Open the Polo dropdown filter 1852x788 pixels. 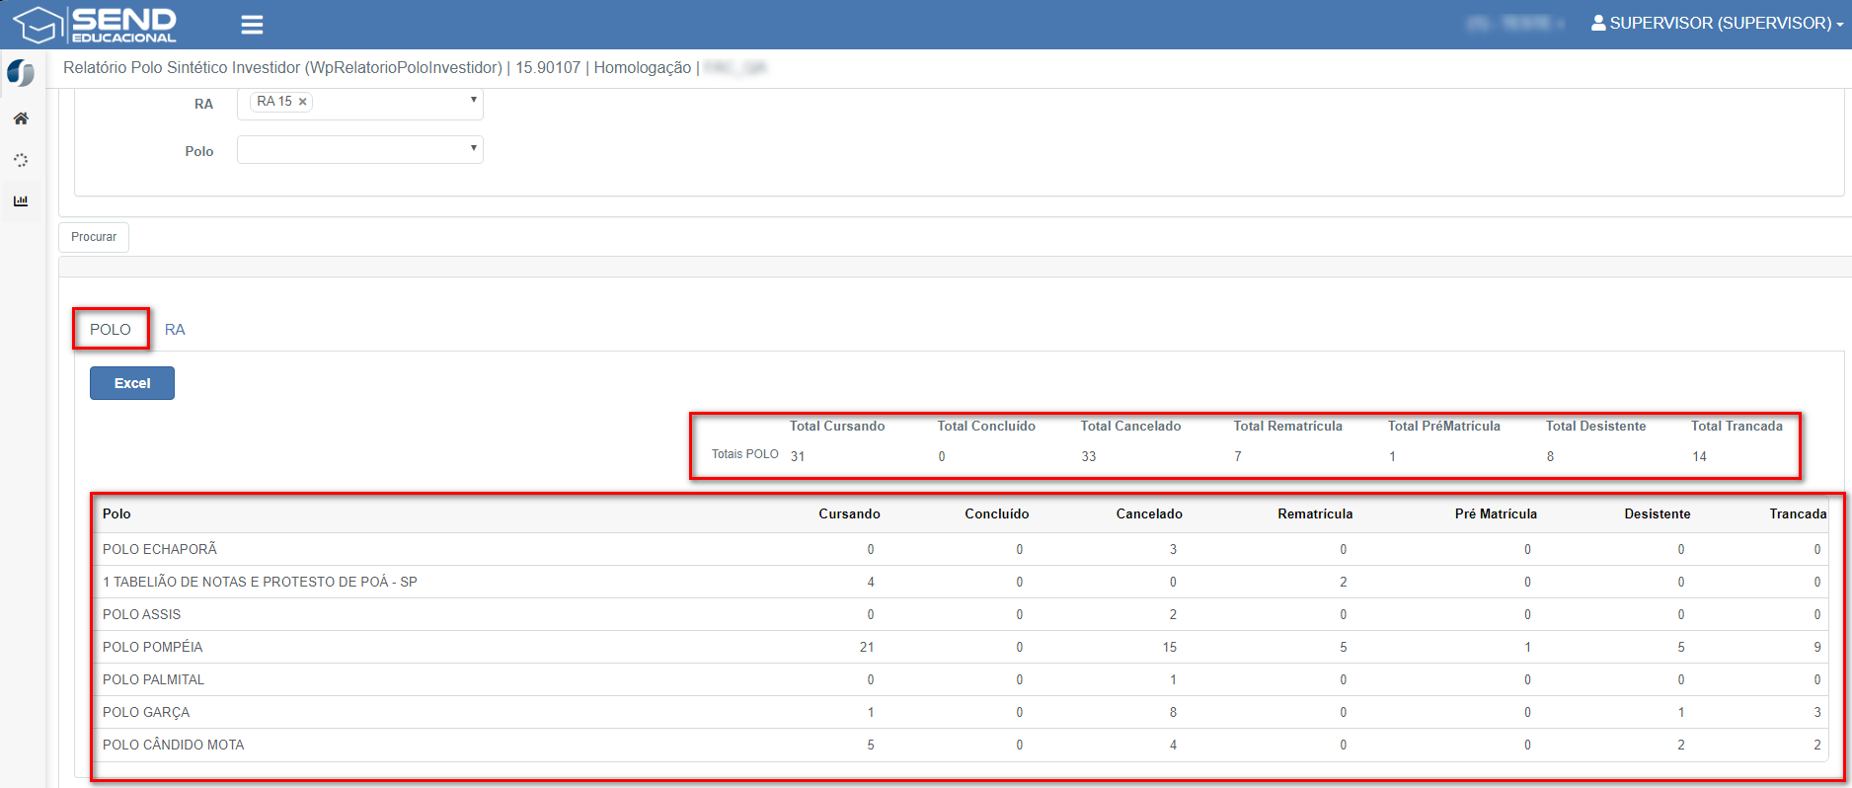pos(360,150)
